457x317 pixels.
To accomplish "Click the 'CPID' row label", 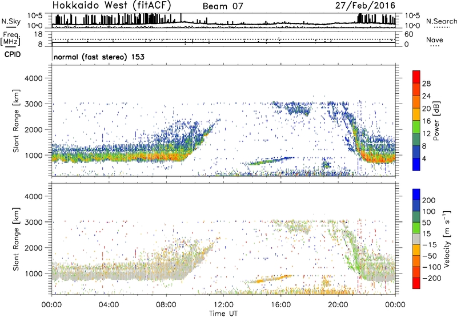I will pos(13,54).
